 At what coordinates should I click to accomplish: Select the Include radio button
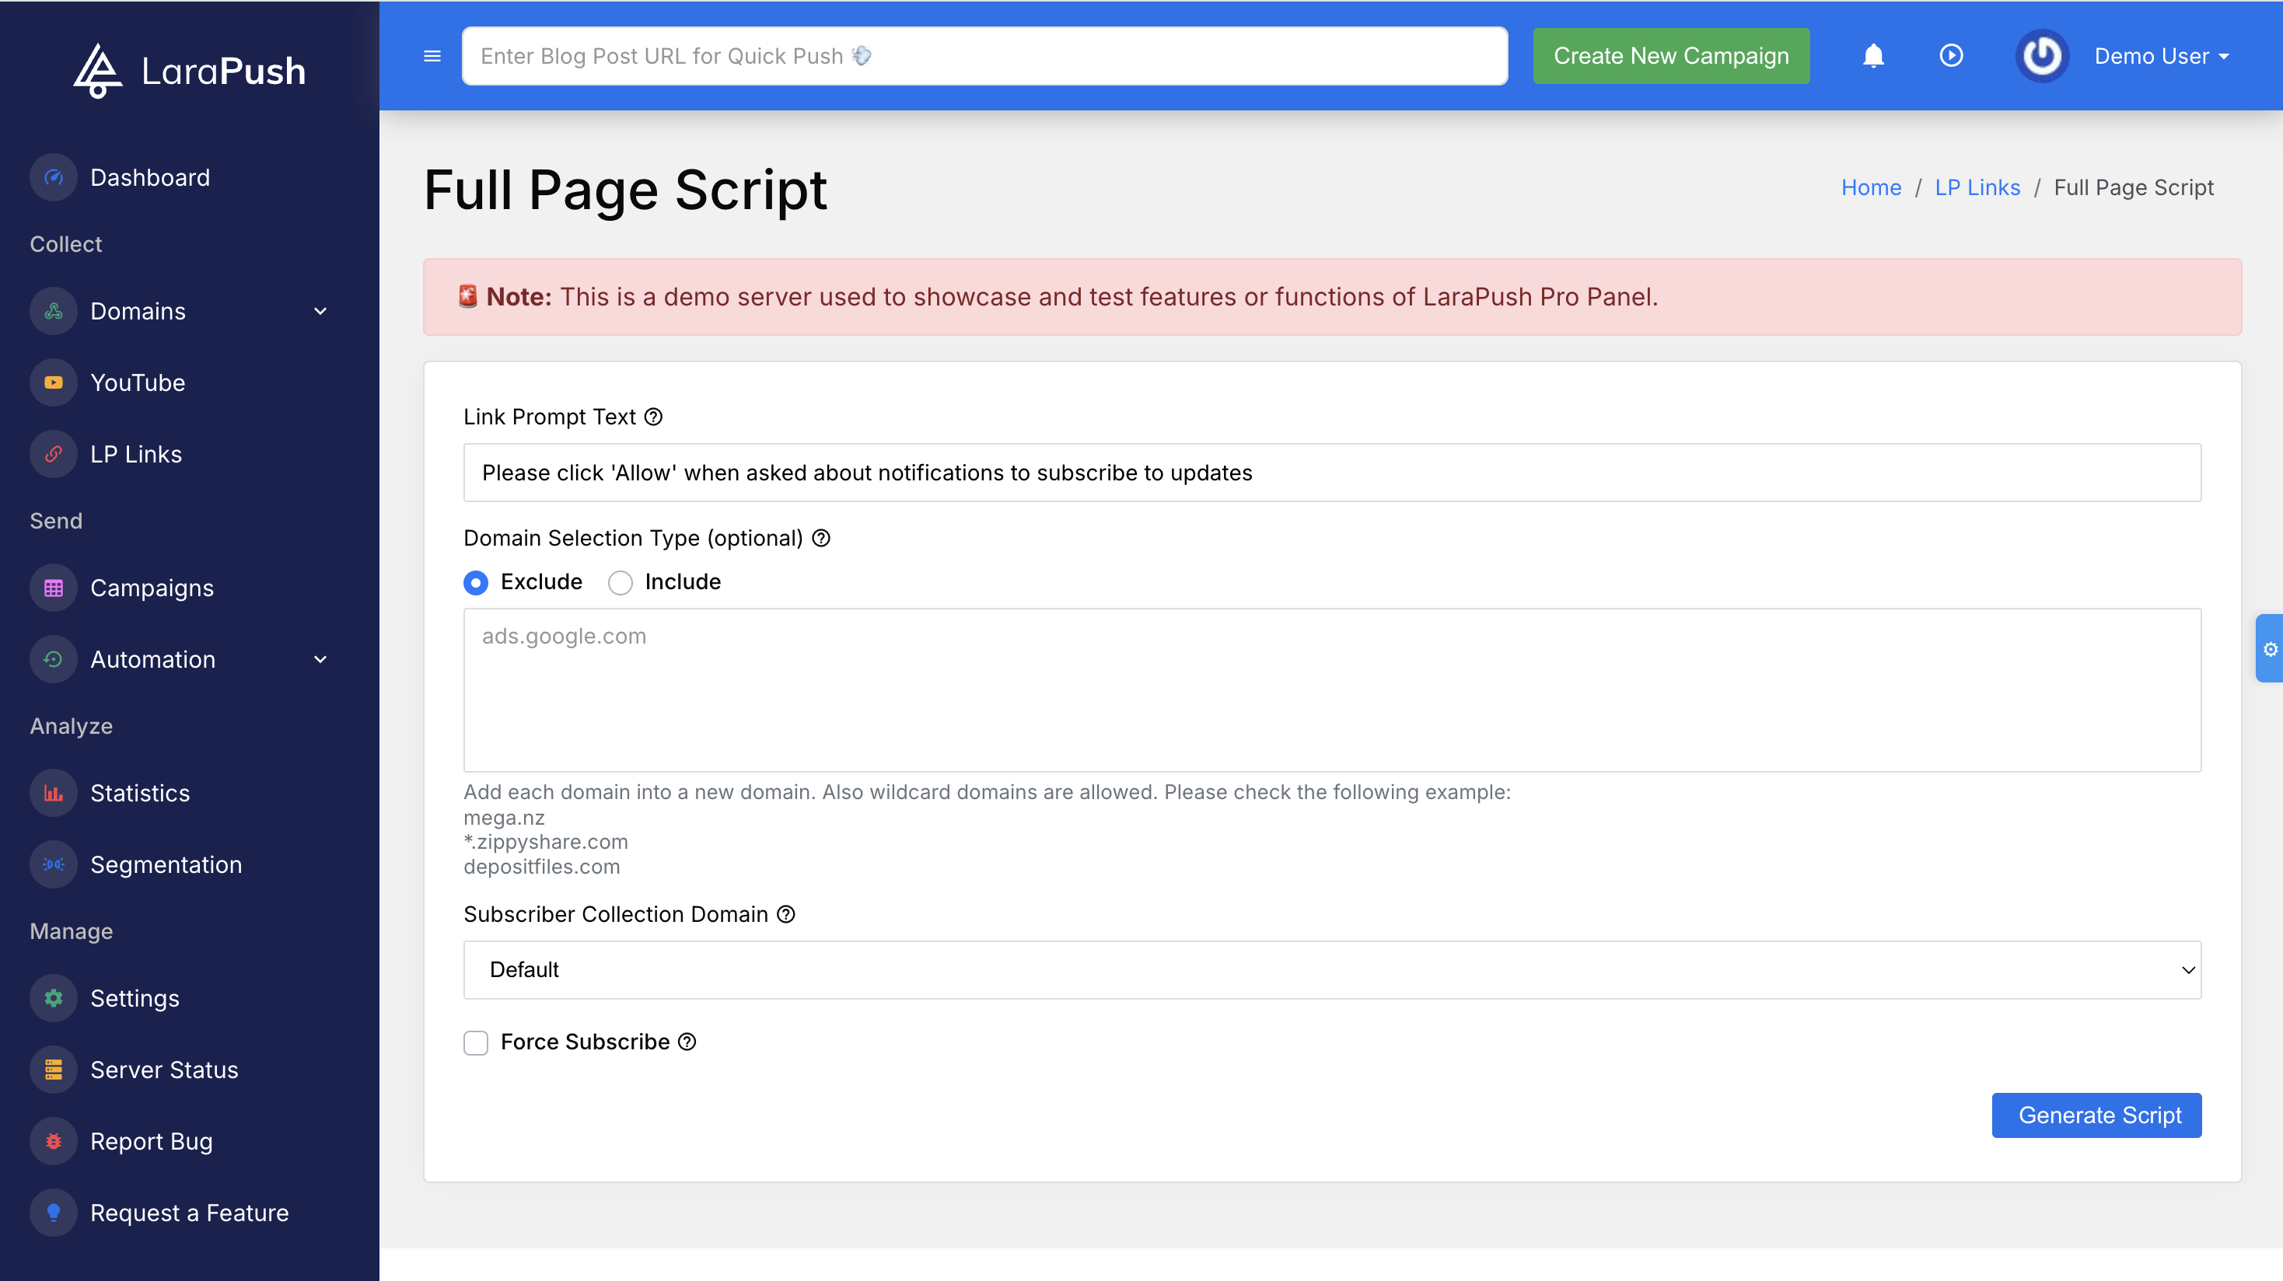(621, 583)
